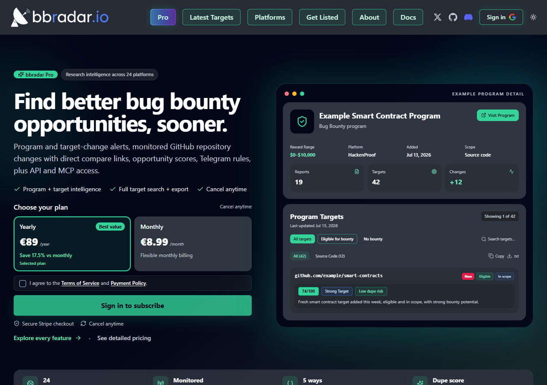Click the +12 changes value

click(456, 182)
